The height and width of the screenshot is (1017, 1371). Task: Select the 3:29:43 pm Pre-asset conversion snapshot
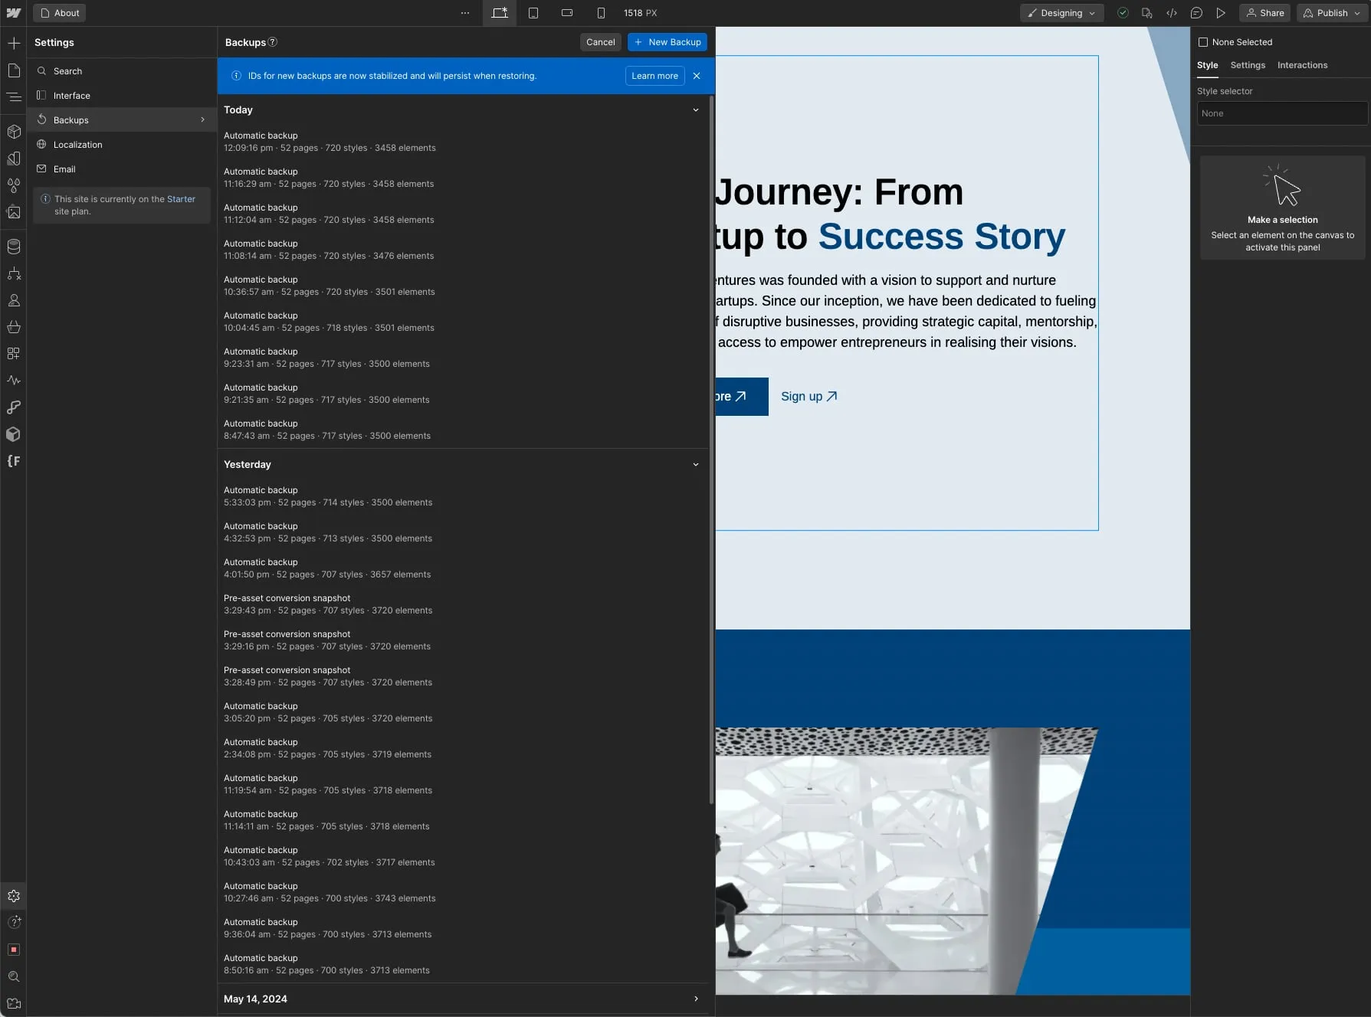pos(463,604)
